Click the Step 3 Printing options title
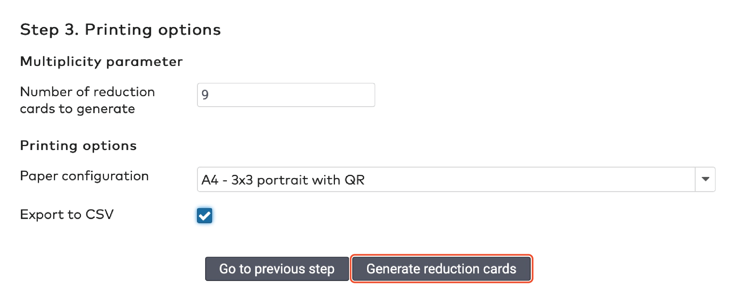Screen dimensions: 738x307 (120, 29)
